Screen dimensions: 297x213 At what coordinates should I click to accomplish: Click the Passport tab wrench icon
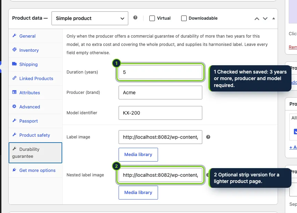15,120
